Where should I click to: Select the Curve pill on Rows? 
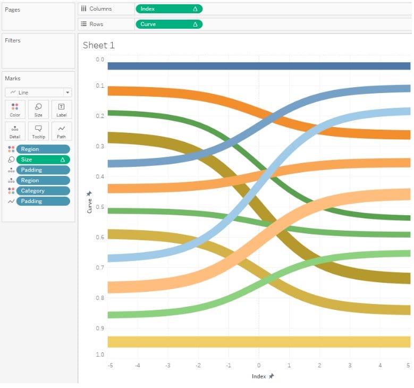169,24
